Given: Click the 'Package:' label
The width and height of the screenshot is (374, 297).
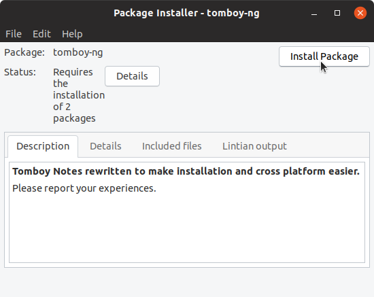Looking at the screenshot, I should pos(24,52).
